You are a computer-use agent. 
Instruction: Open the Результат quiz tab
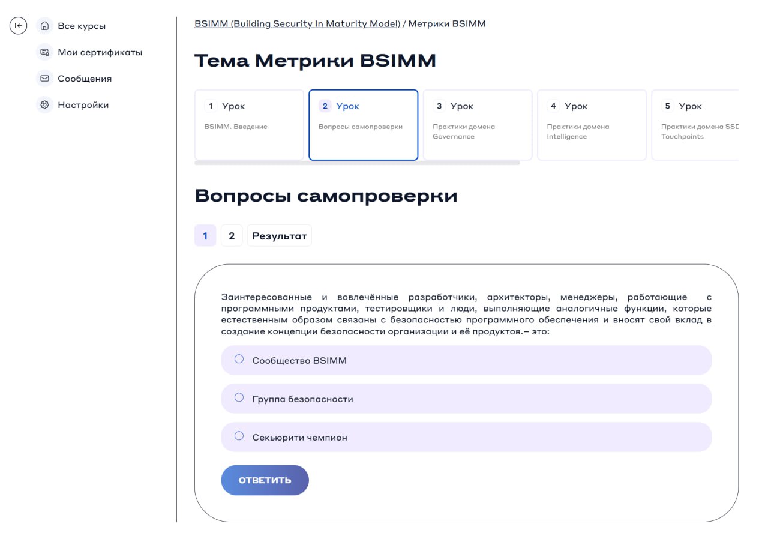(x=279, y=236)
